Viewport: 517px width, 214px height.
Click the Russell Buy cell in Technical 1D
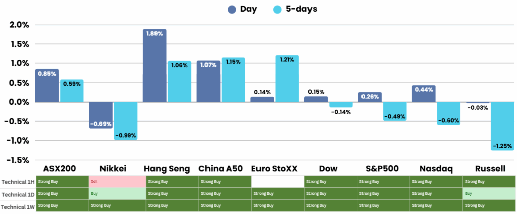(489, 193)
